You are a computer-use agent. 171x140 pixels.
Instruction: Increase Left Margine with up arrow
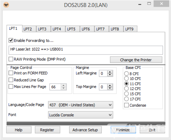110,72
